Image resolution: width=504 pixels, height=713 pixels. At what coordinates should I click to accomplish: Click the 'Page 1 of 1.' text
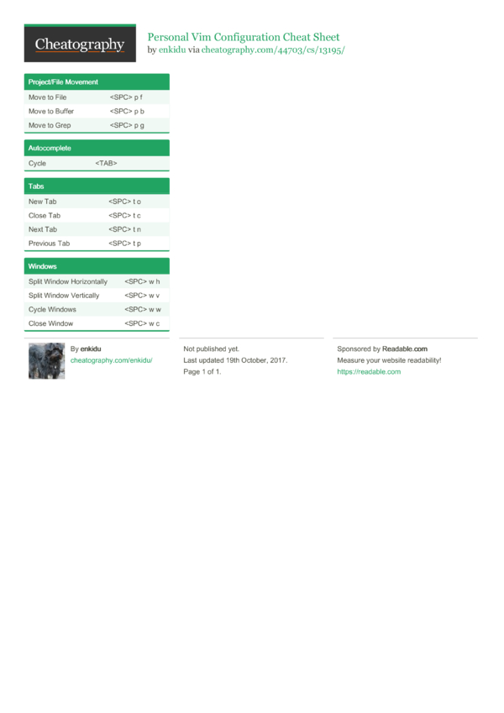coord(202,371)
